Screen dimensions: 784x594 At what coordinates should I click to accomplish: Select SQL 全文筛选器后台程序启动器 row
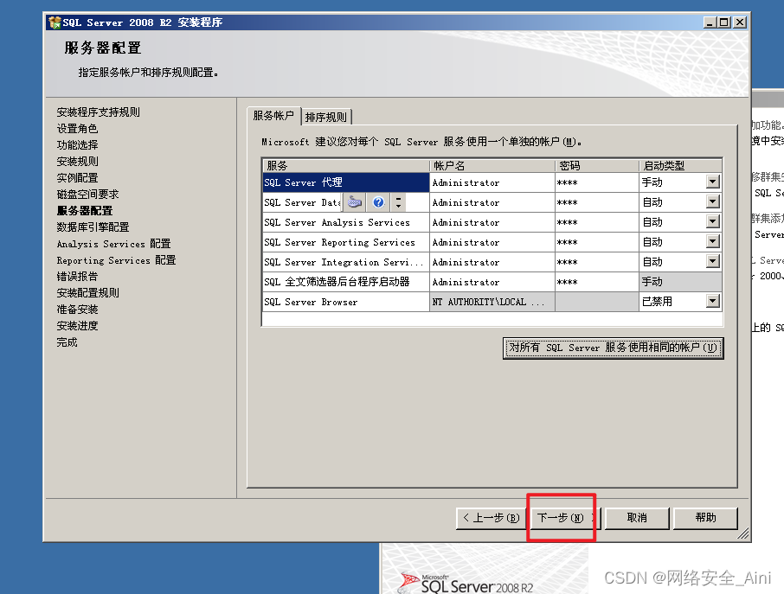point(345,282)
